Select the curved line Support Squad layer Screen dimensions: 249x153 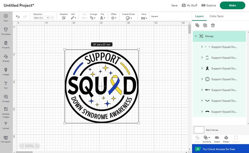219,101
